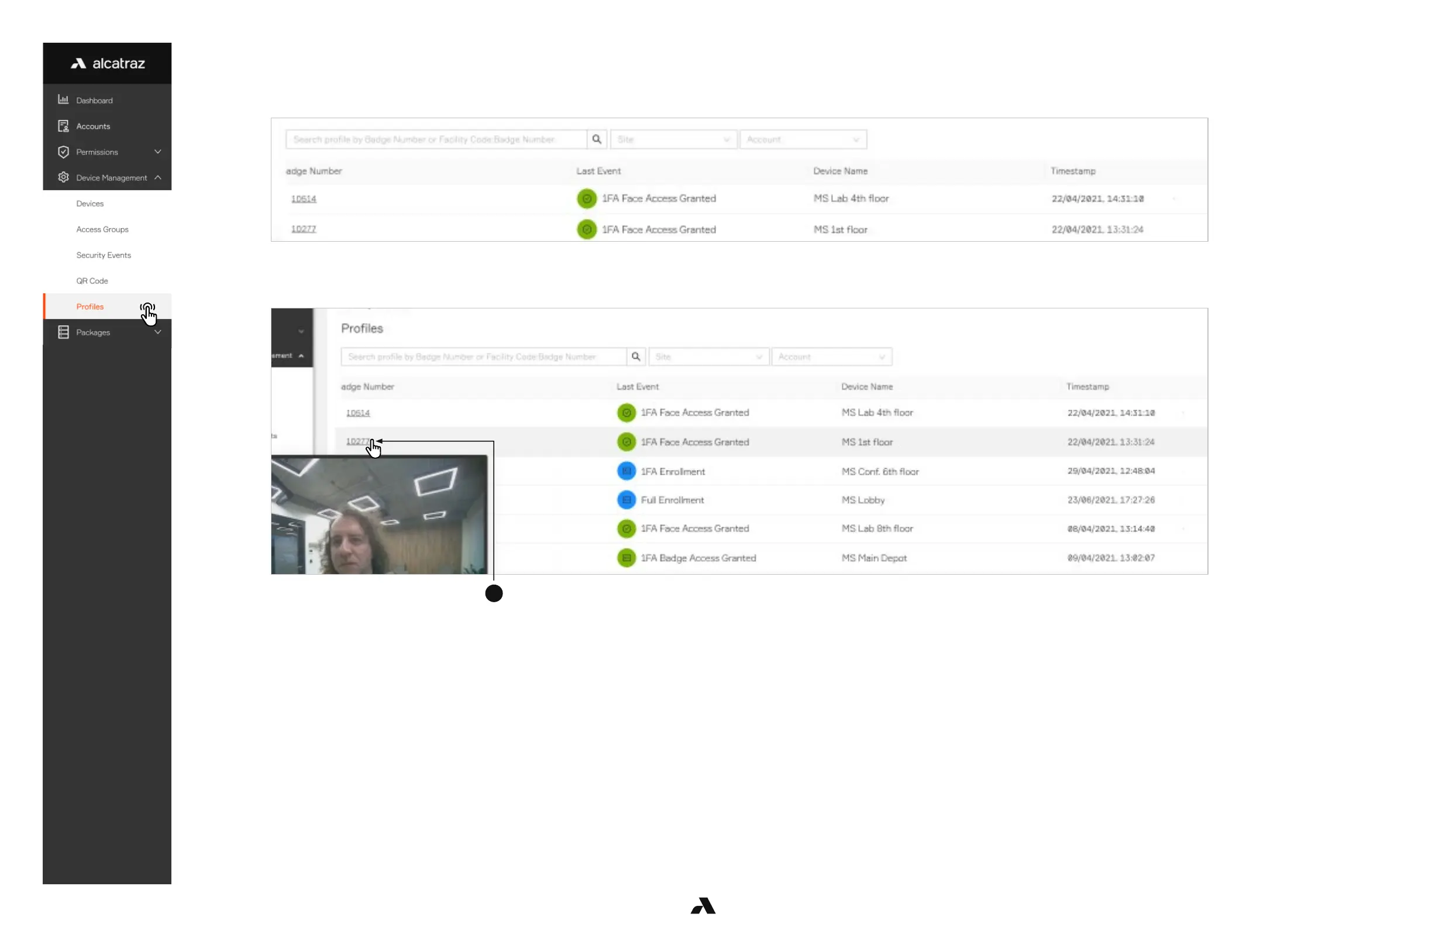
Task: Open badge number 10614 link in upper table
Action: pyautogui.click(x=304, y=198)
